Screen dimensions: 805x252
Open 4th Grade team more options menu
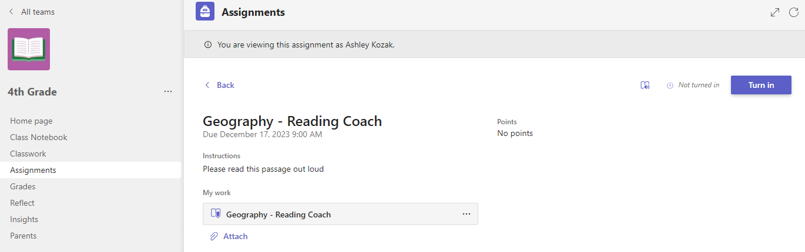(x=168, y=91)
